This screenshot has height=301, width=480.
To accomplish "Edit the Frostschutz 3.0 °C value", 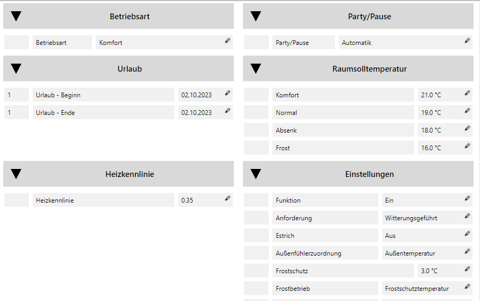I will [467, 269].
